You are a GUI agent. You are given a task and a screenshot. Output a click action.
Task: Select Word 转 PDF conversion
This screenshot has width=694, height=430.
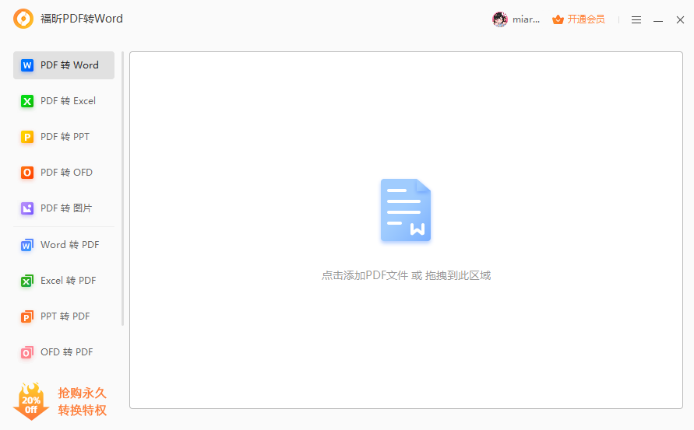coord(64,245)
